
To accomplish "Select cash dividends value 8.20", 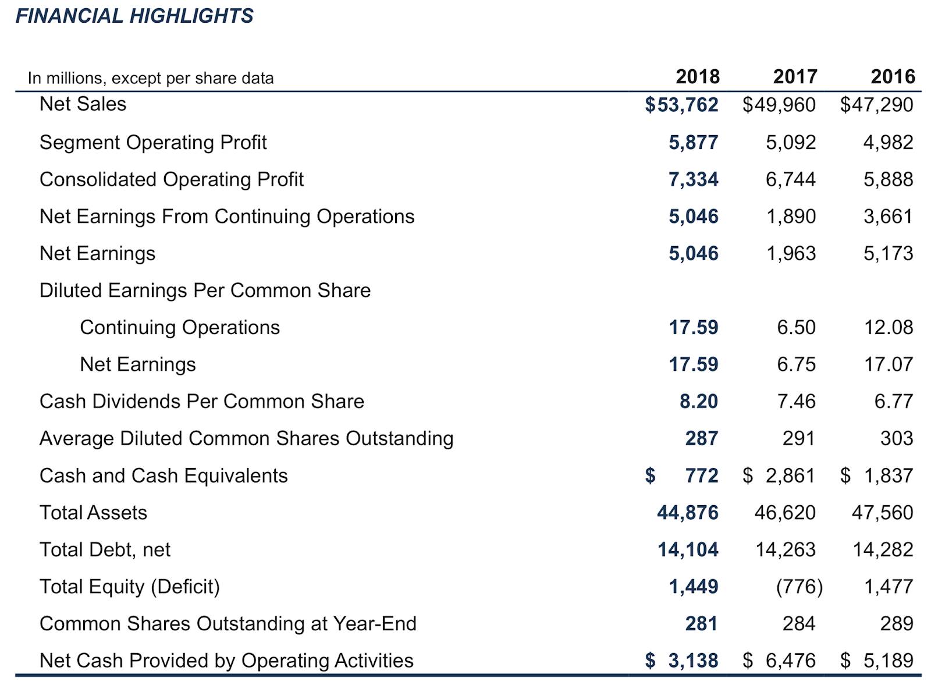I will 699,402.
